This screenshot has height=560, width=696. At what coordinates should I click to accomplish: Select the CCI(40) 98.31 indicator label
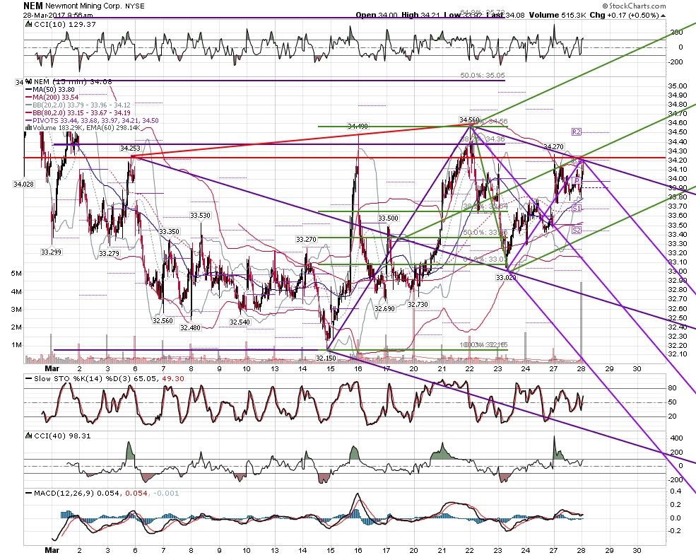coord(63,436)
